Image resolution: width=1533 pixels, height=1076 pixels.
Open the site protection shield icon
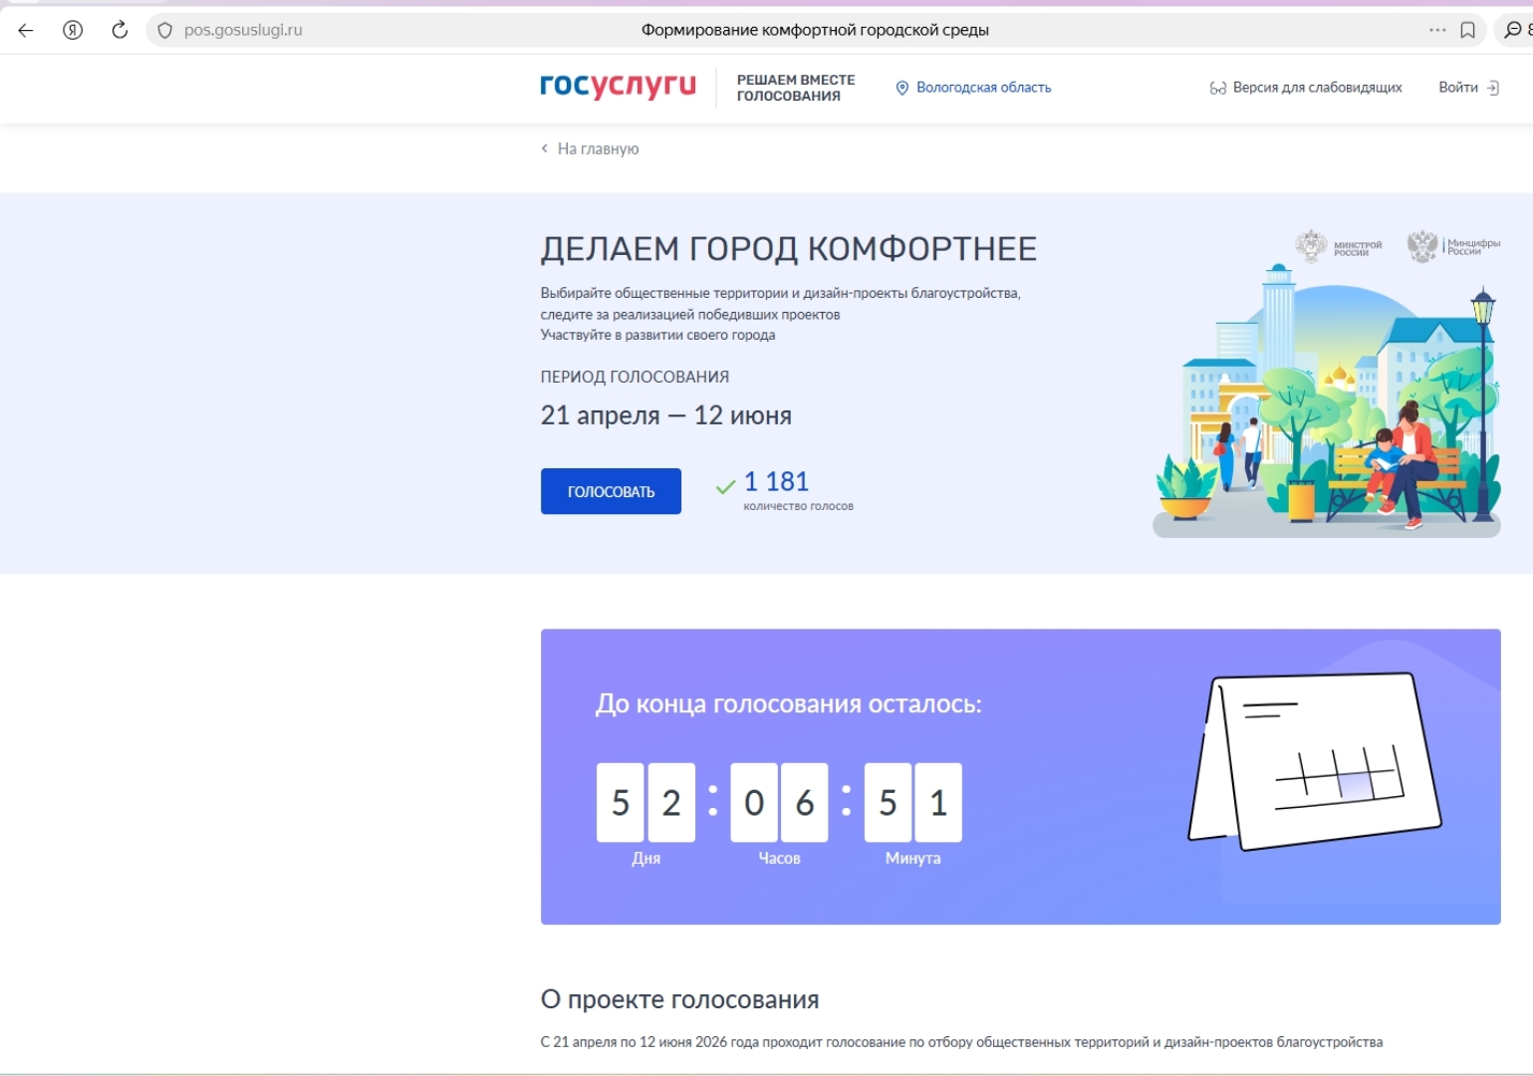click(x=165, y=30)
